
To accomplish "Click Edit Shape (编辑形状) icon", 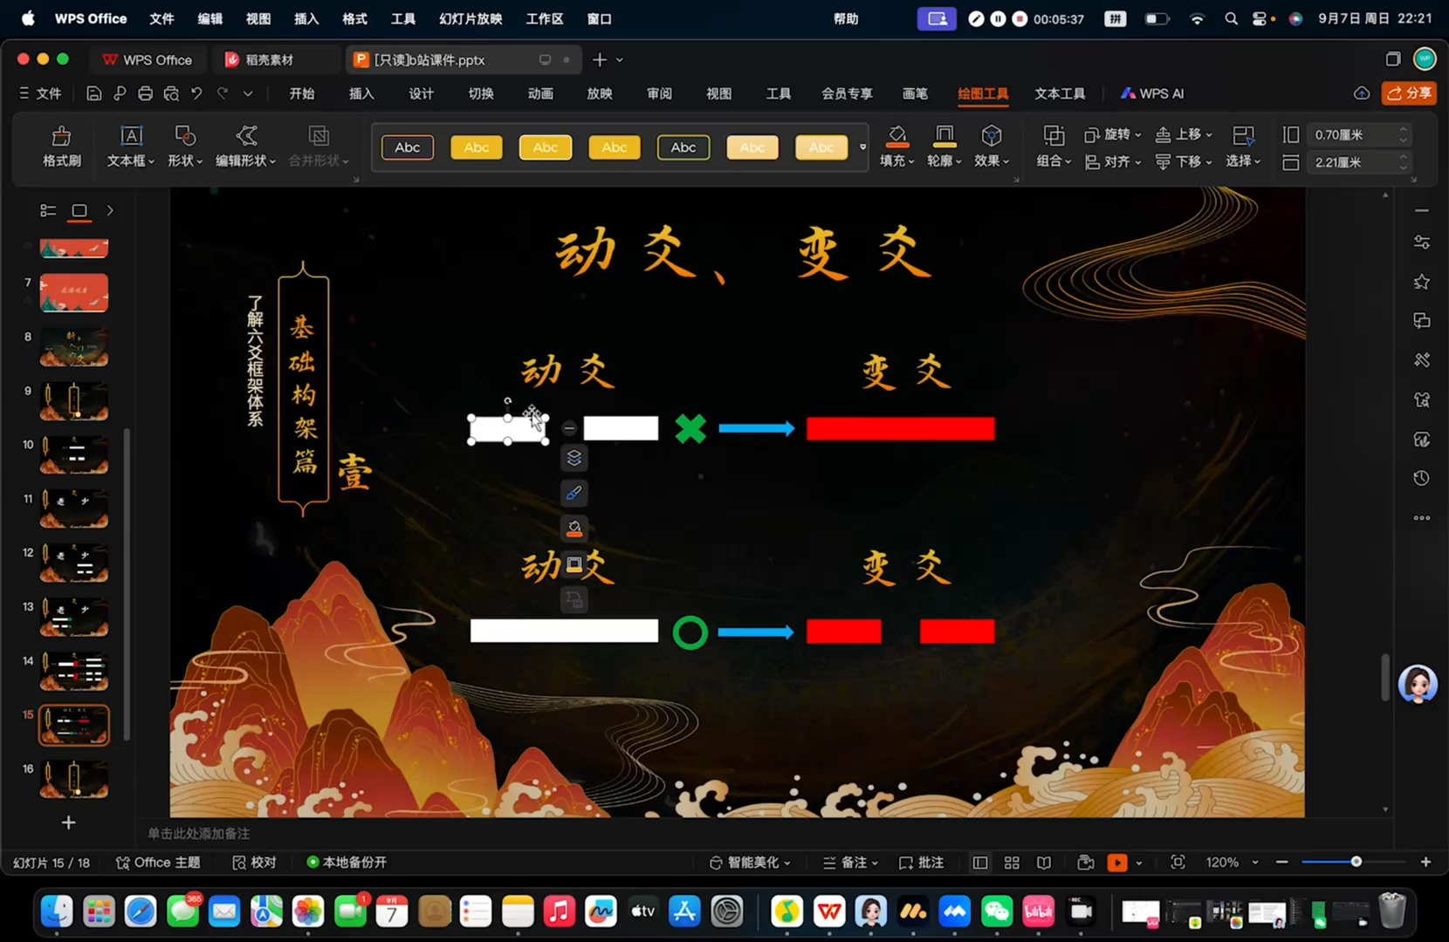I will click(x=246, y=136).
